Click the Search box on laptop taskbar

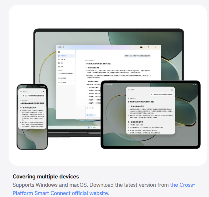tap(94, 127)
